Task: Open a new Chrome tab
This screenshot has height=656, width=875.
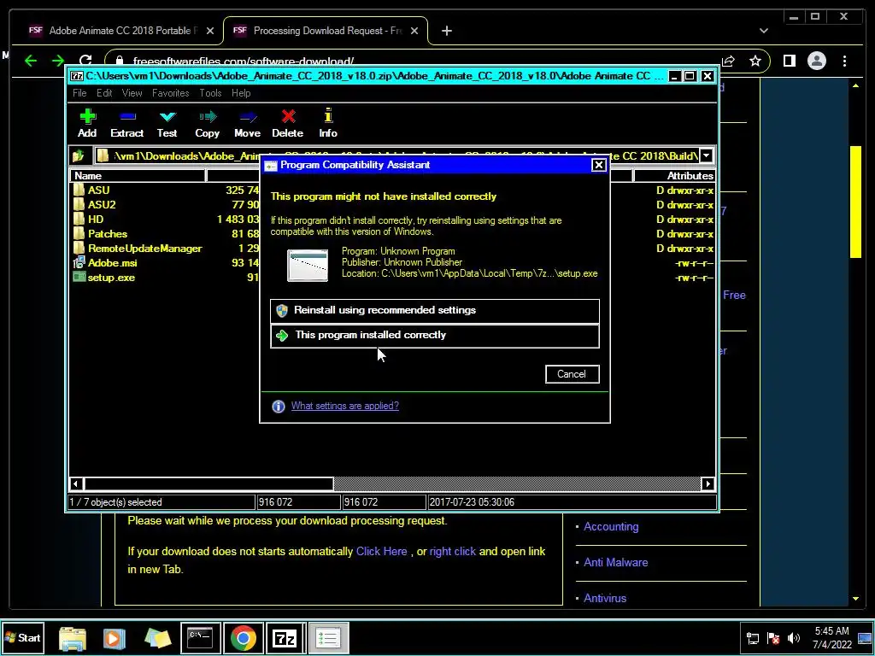Action: coord(446,31)
